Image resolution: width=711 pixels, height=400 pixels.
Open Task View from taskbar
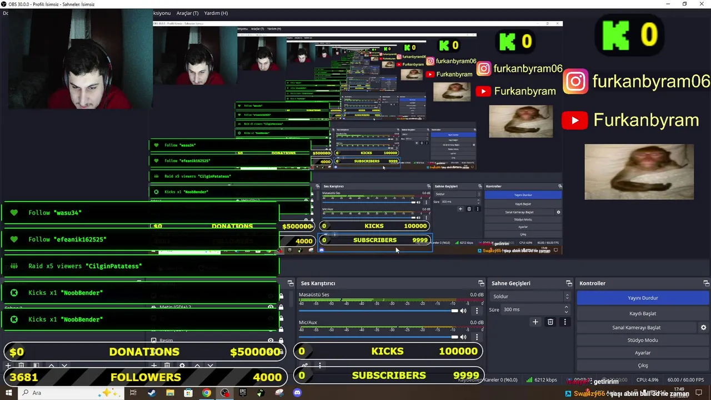pos(133,393)
